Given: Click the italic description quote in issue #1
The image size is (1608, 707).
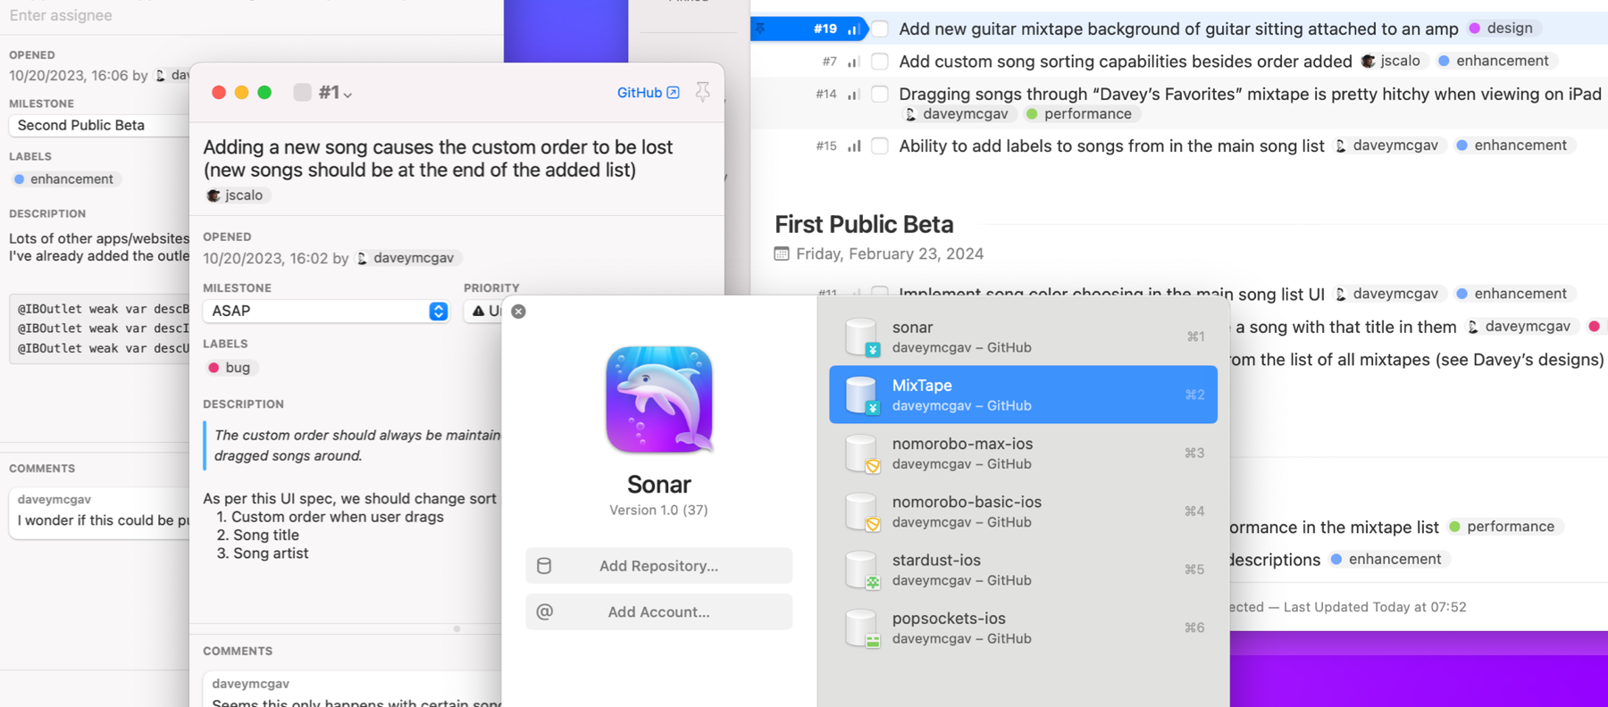Looking at the screenshot, I should coord(356,445).
